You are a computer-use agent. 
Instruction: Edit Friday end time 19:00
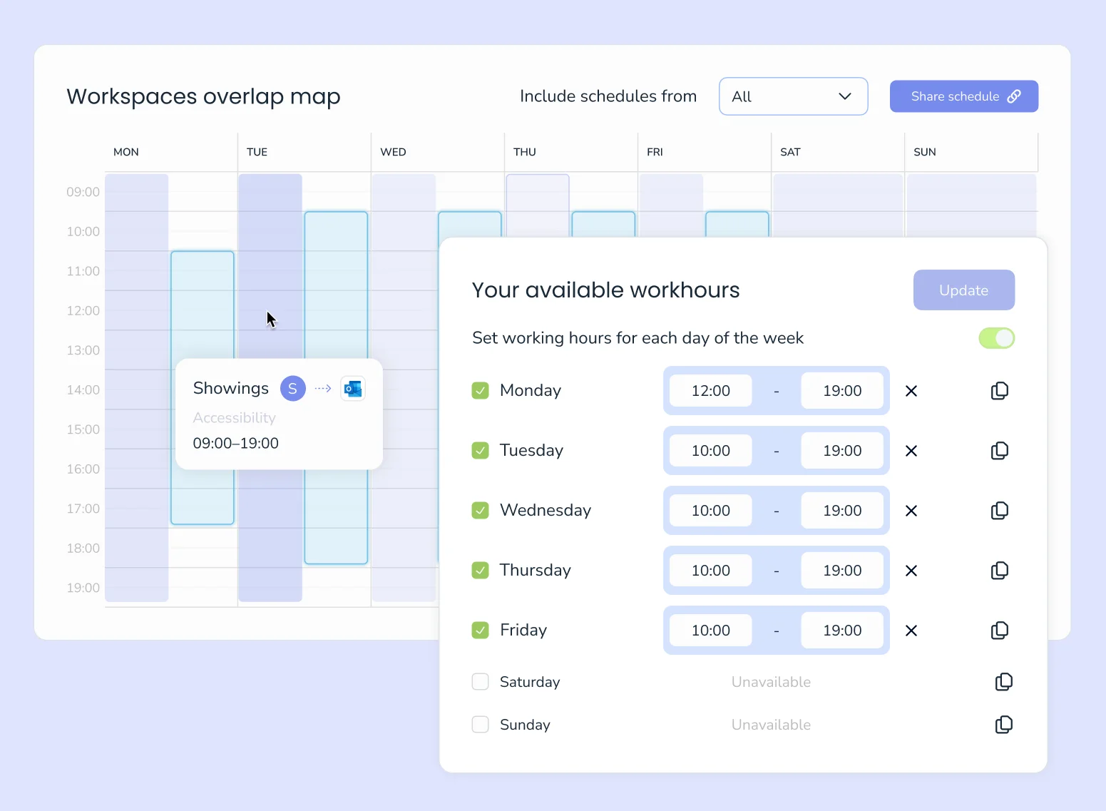pos(842,631)
